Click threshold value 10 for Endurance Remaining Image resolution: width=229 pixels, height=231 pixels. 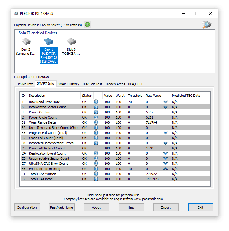click(x=130, y=169)
